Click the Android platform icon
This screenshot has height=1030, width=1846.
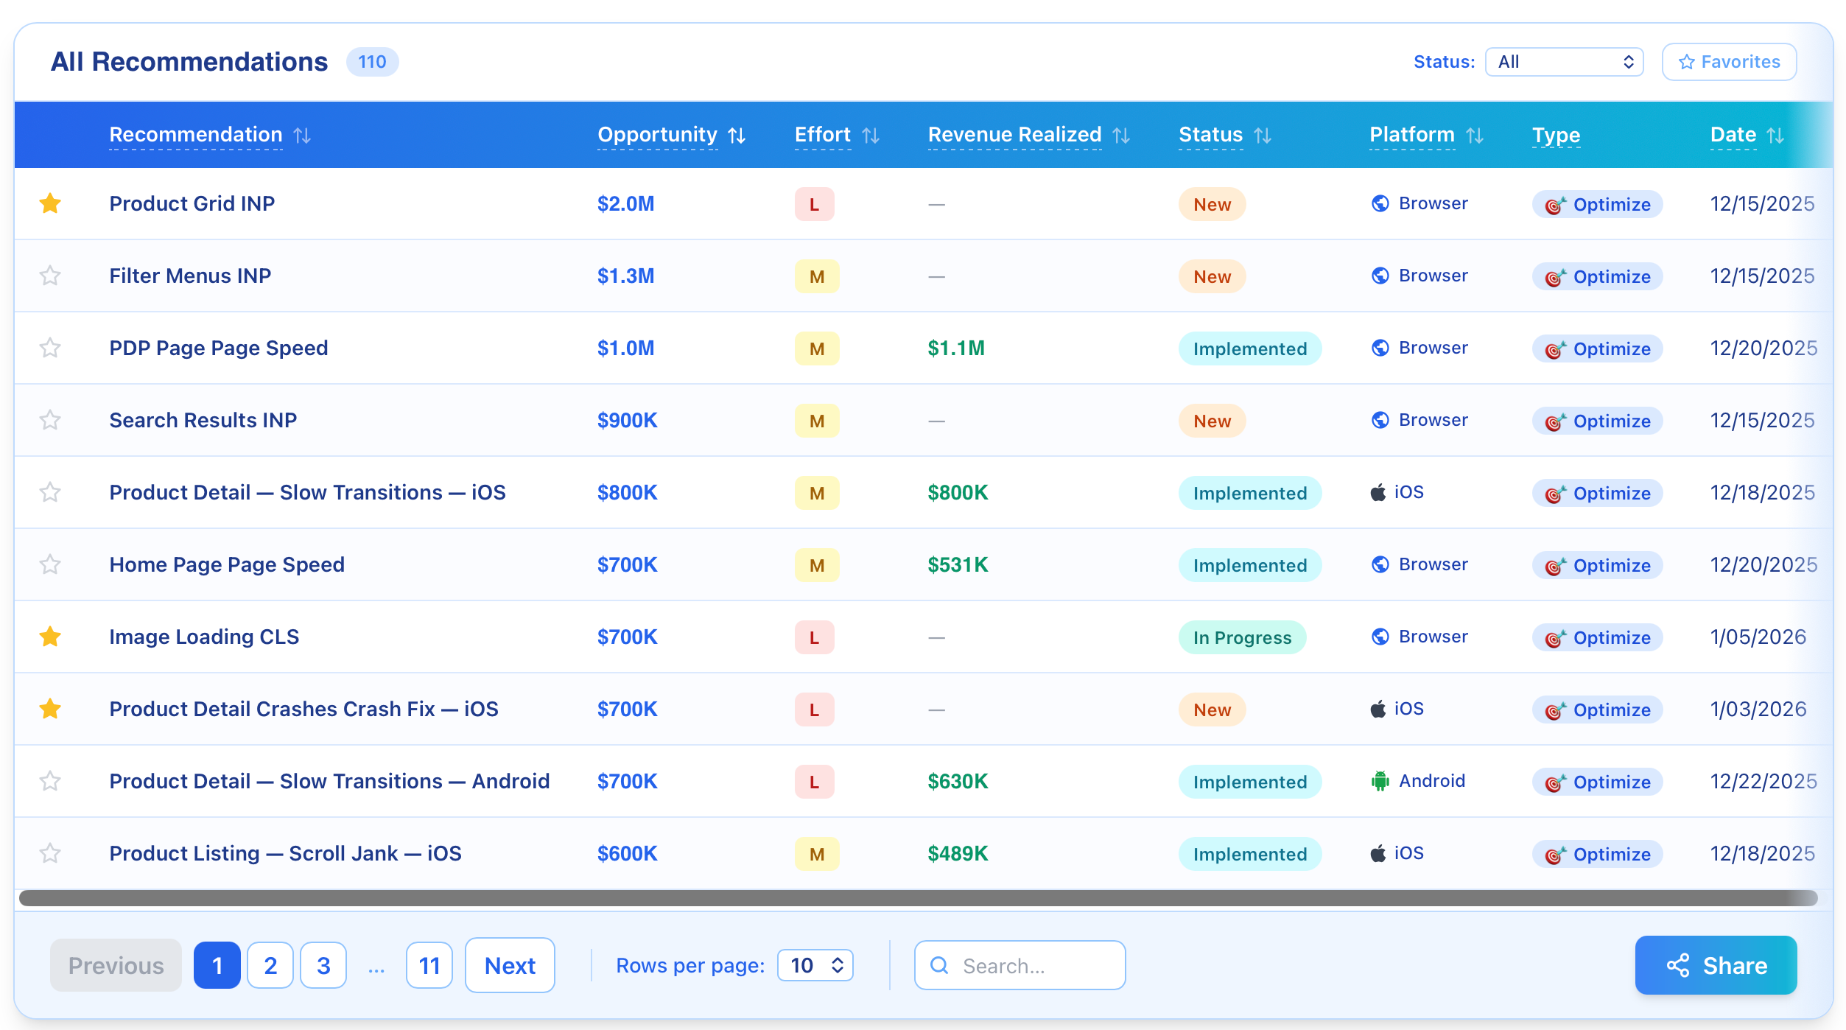click(x=1380, y=781)
